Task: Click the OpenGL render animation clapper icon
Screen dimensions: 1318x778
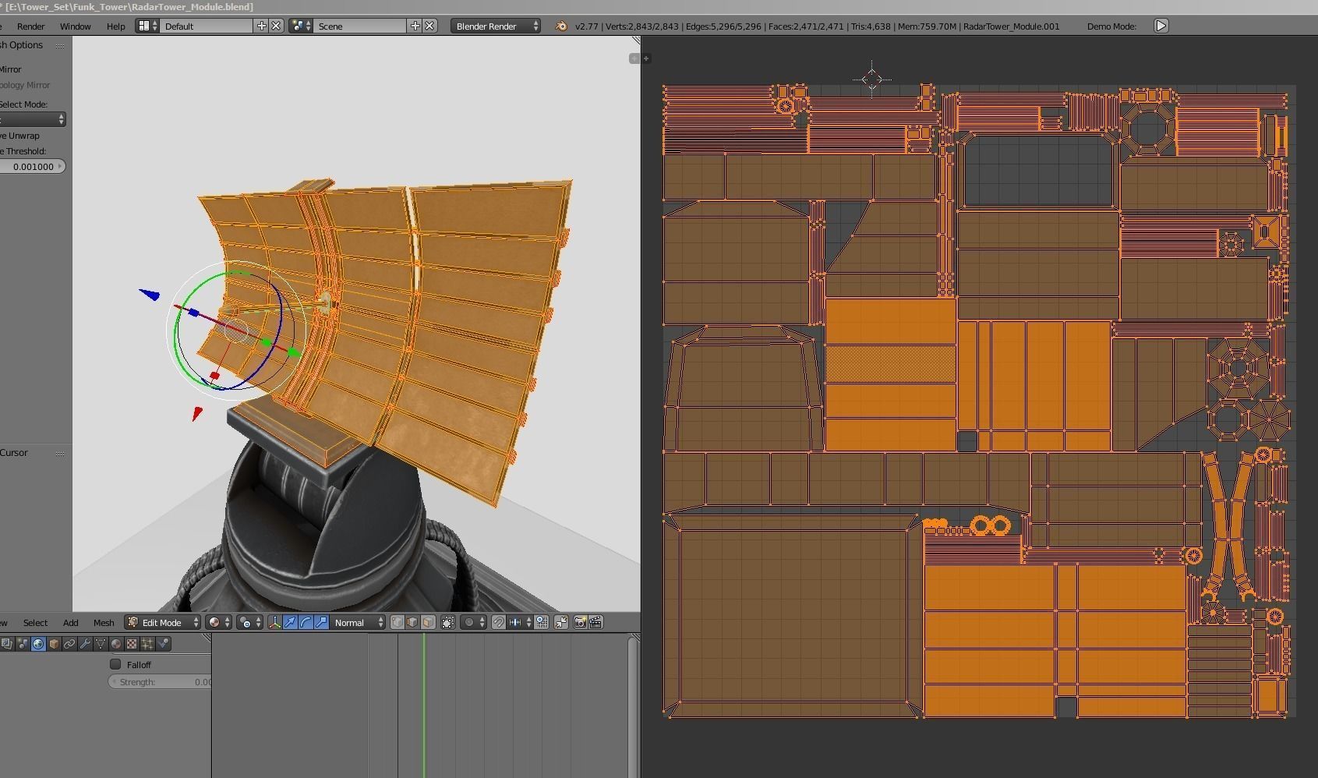Action: 596,622
